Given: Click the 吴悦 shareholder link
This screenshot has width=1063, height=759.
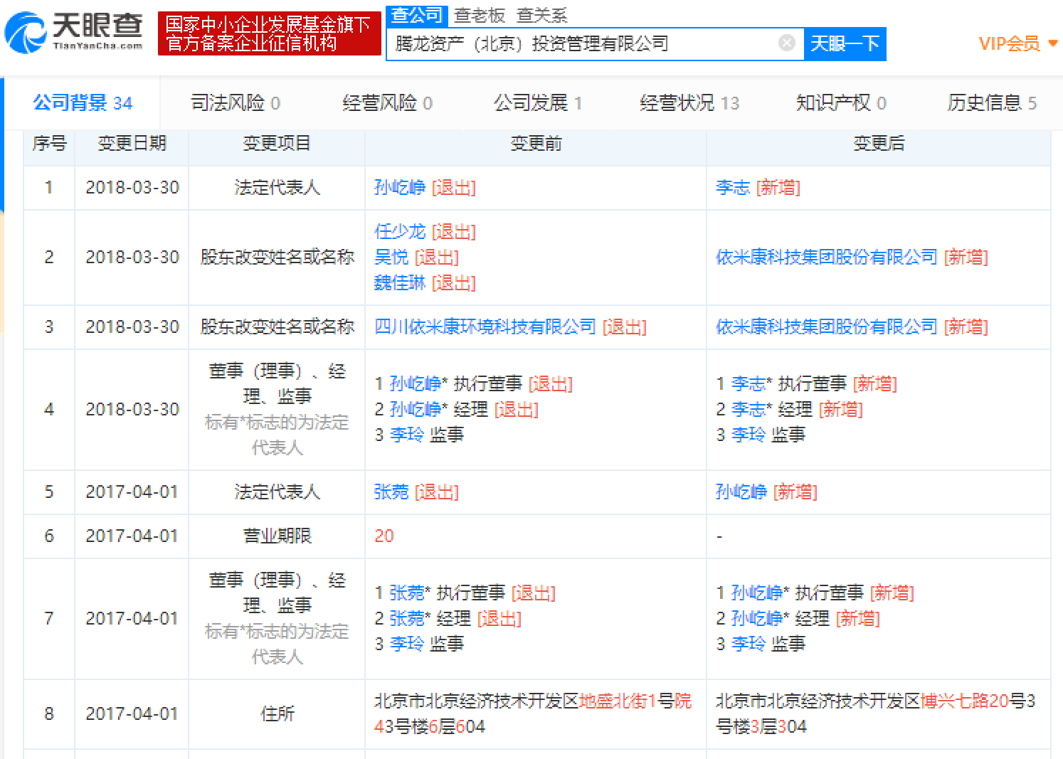Looking at the screenshot, I should point(391,258).
